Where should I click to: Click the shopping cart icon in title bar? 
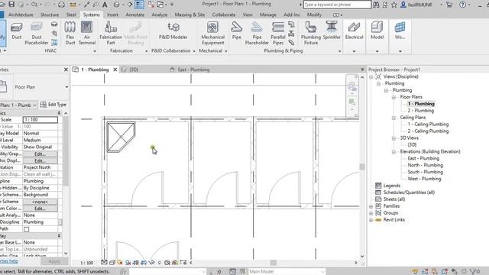[449, 5]
